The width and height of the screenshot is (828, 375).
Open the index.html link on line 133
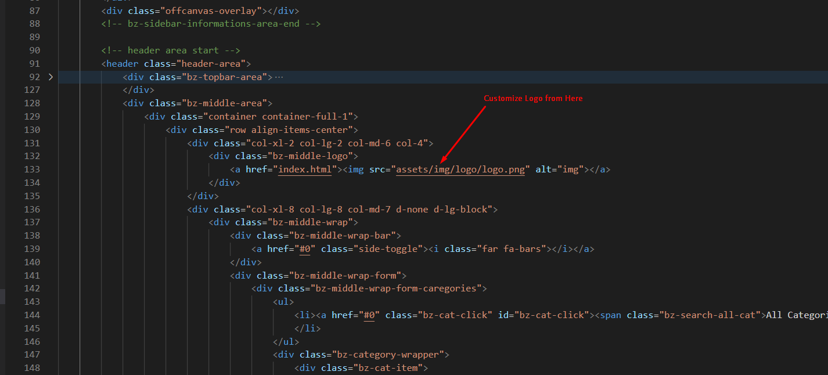tap(305, 170)
